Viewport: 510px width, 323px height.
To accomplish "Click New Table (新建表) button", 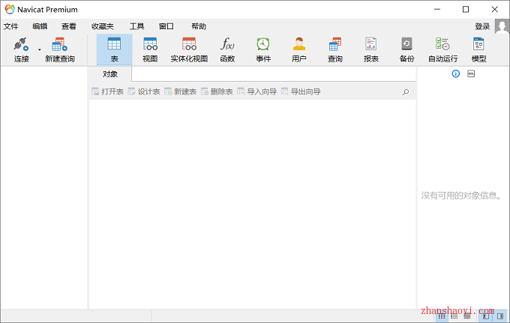I will pyautogui.click(x=181, y=91).
